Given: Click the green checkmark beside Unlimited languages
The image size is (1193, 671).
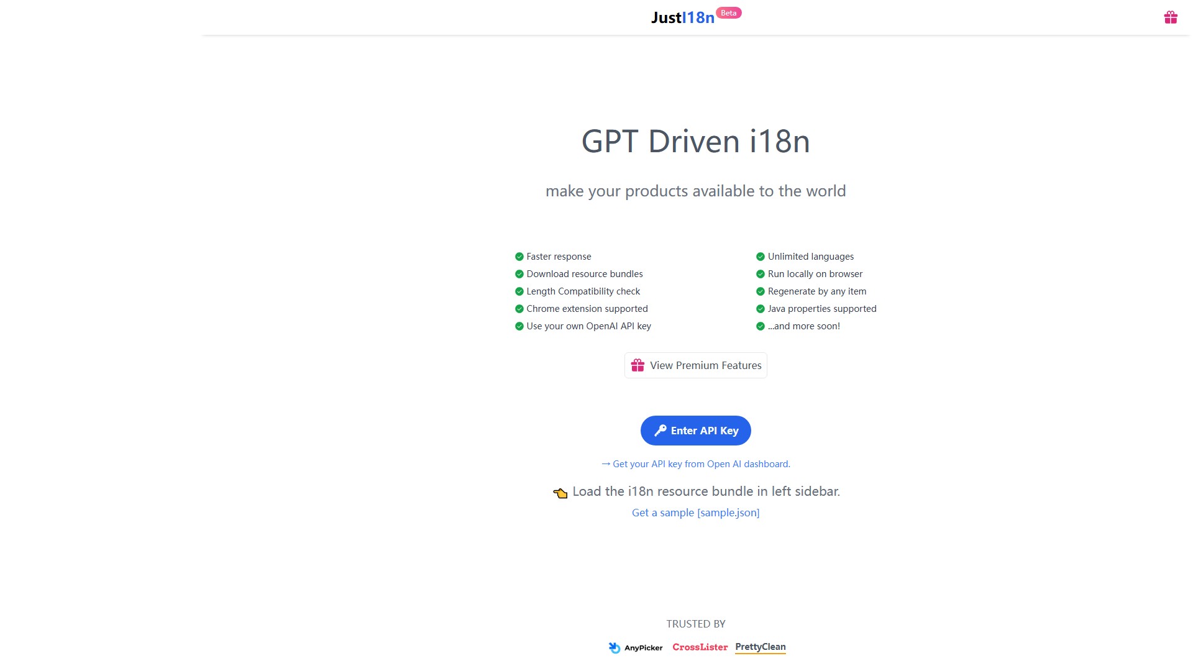Looking at the screenshot, I should (760, 256).
